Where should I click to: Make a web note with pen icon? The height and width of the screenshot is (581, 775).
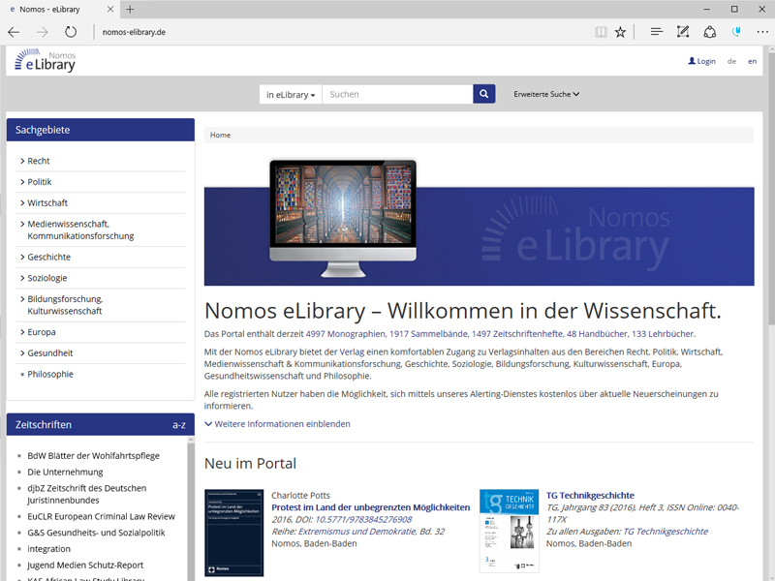(x=683, y=32)
